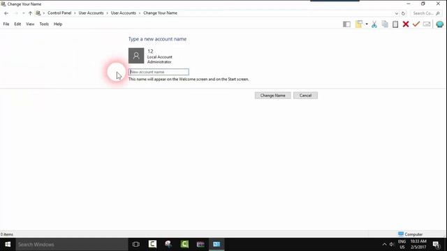Click the Computer status bar entry
447x251 pixels.
coord(410,234)
